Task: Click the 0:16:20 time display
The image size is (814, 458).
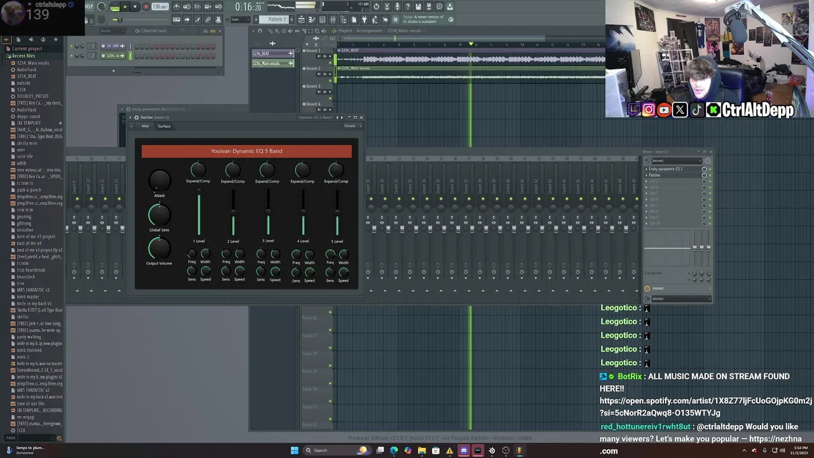Action: pyautogui.click(x=248, y=7)
